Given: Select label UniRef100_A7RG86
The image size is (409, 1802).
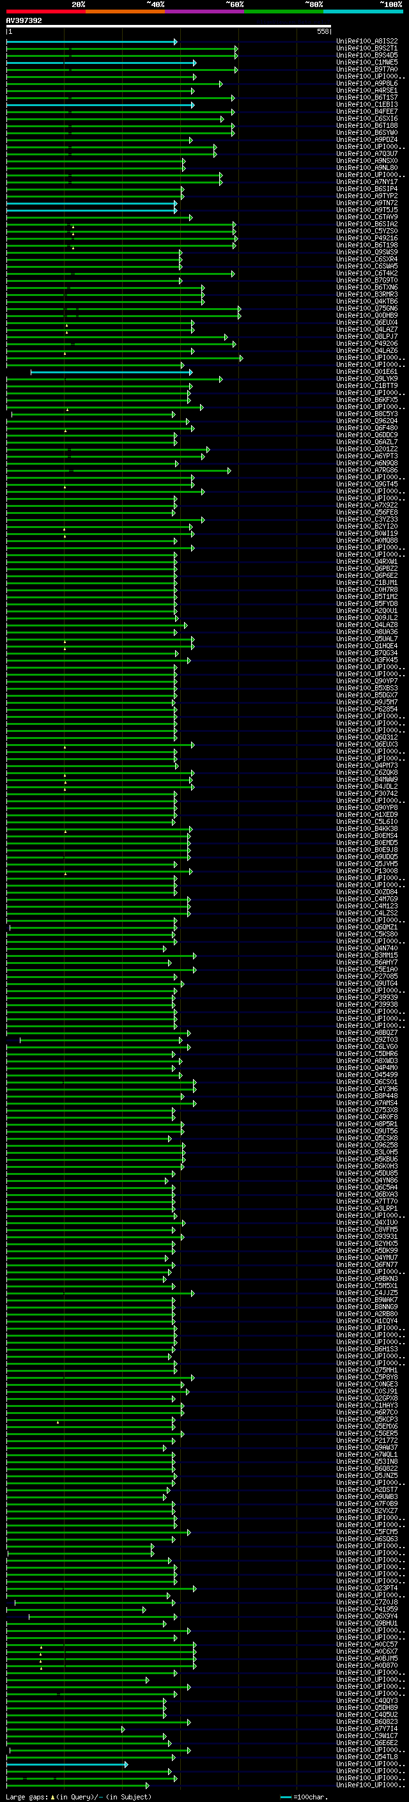Looking at the screenshot, I should (x=367, y=470).
